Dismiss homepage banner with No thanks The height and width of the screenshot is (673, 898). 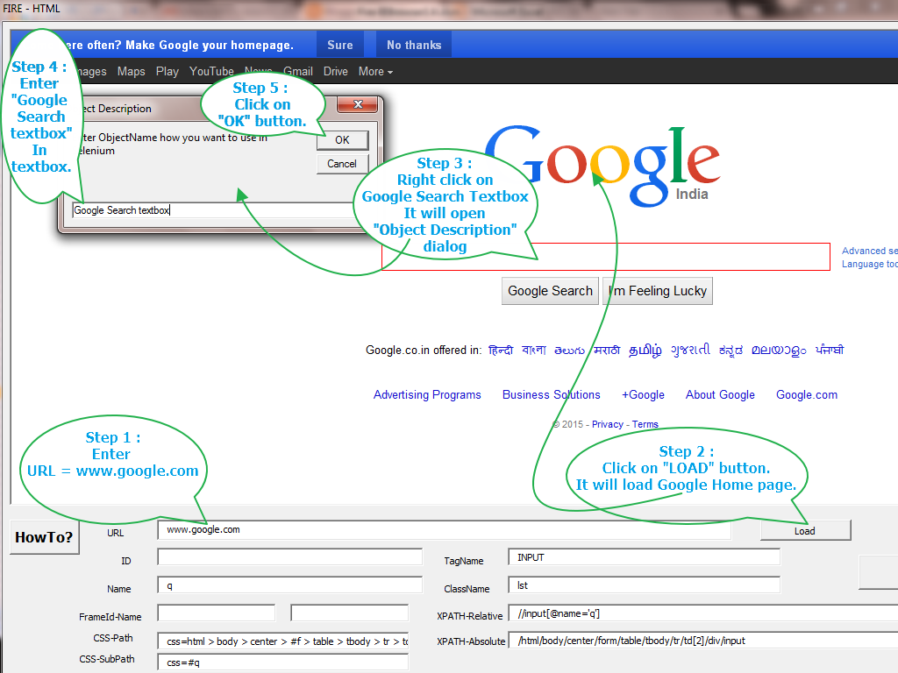414,45
